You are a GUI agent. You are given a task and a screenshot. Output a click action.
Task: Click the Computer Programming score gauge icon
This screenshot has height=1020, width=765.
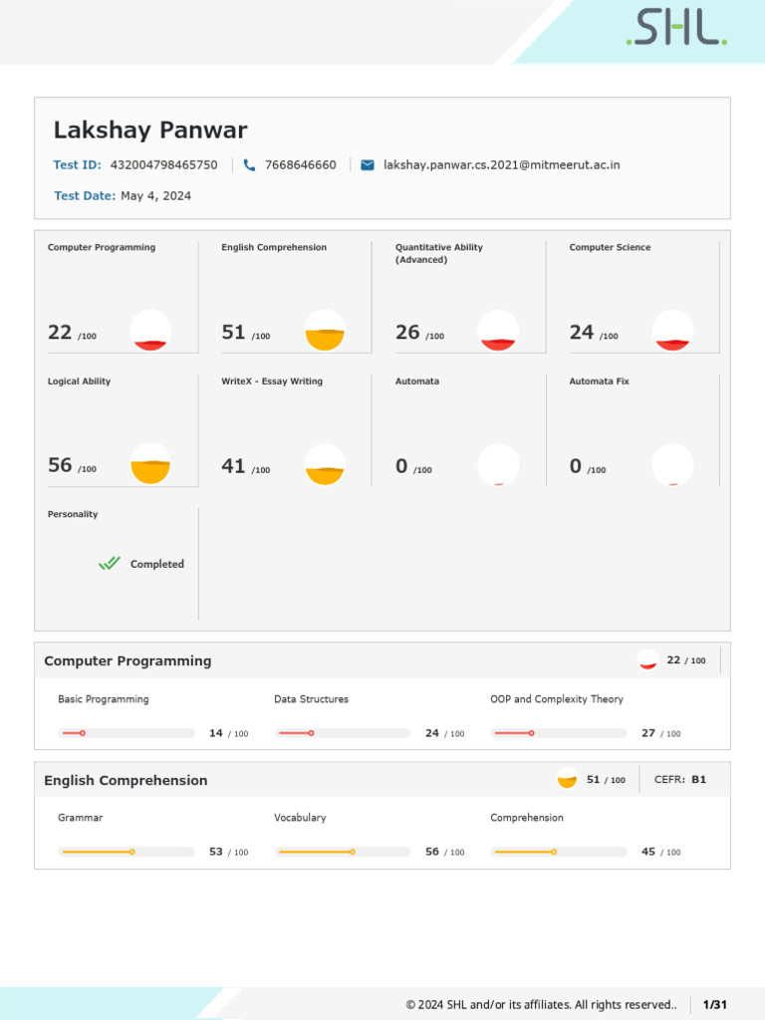click(150, 331)
